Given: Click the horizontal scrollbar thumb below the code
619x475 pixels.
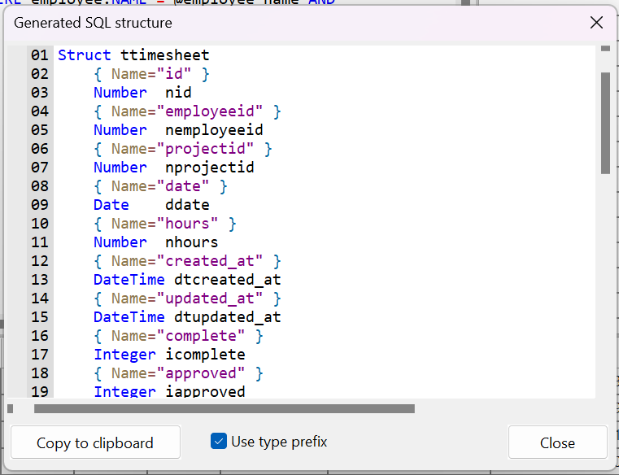Looking at the screenshot, I should (224, 408).
